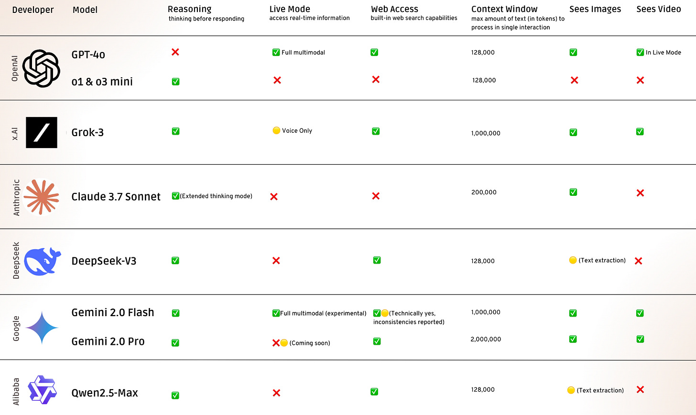Click the red X for Claude 3.7 Sonnet Live Mode
Image resolution: width=696 pixels, height=415 pixels.
pyautogui.click(x=274, y=197)
